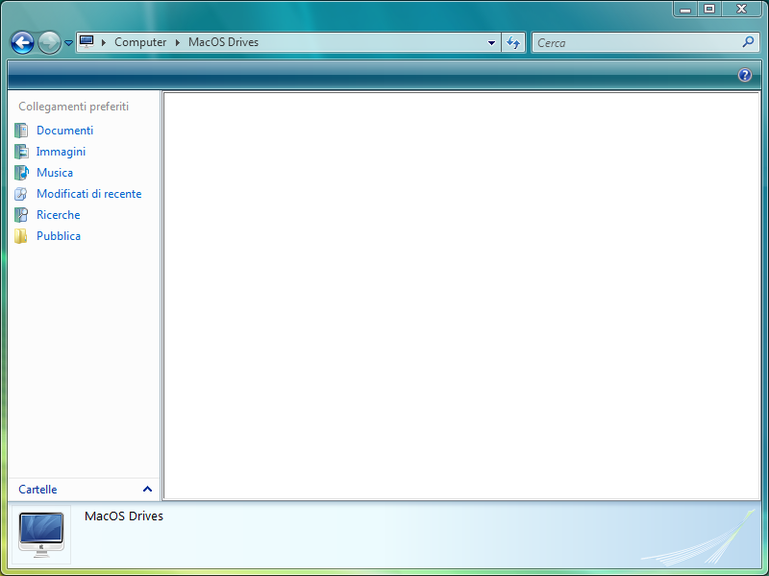Expand the arrow after Computer breadcrumb
The height and width of the screenshot is (576, 769).
pos(178,42)
